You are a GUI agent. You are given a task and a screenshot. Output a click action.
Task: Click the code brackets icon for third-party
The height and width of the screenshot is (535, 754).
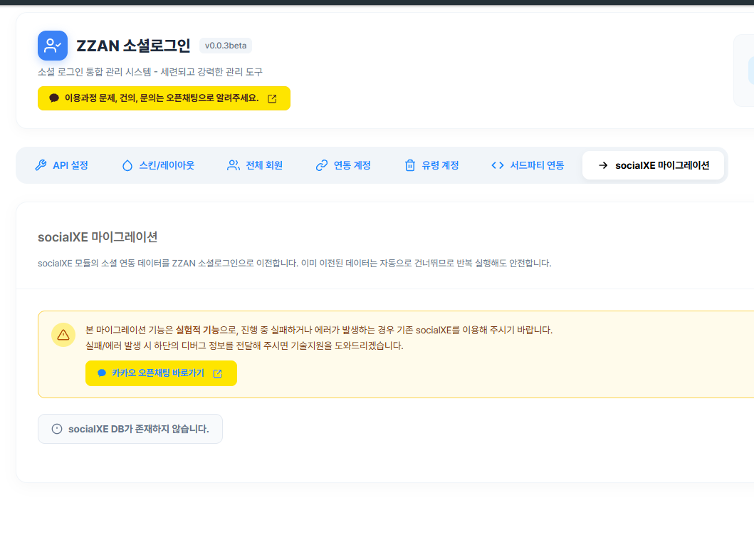[498, 165]
